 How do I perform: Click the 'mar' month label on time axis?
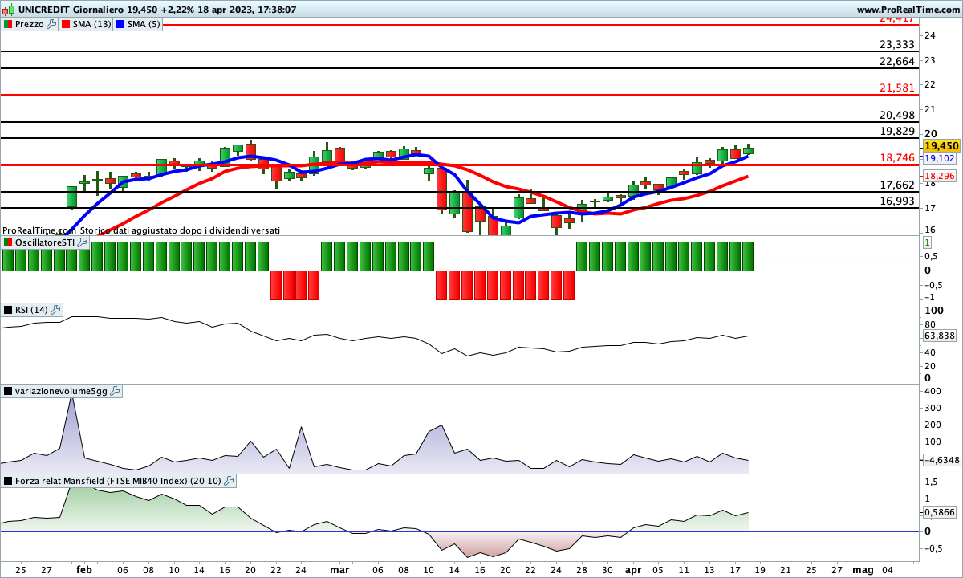pos(339,569)
